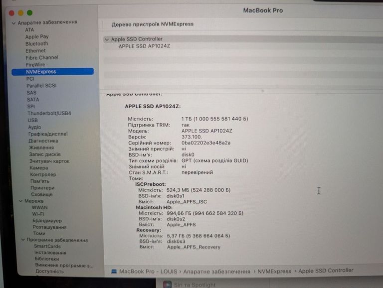Select SmartCards software item
383x288 pixels.
tap(47, 246)
